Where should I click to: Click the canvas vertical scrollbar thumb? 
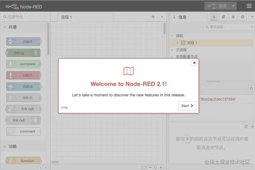point(165,28)
